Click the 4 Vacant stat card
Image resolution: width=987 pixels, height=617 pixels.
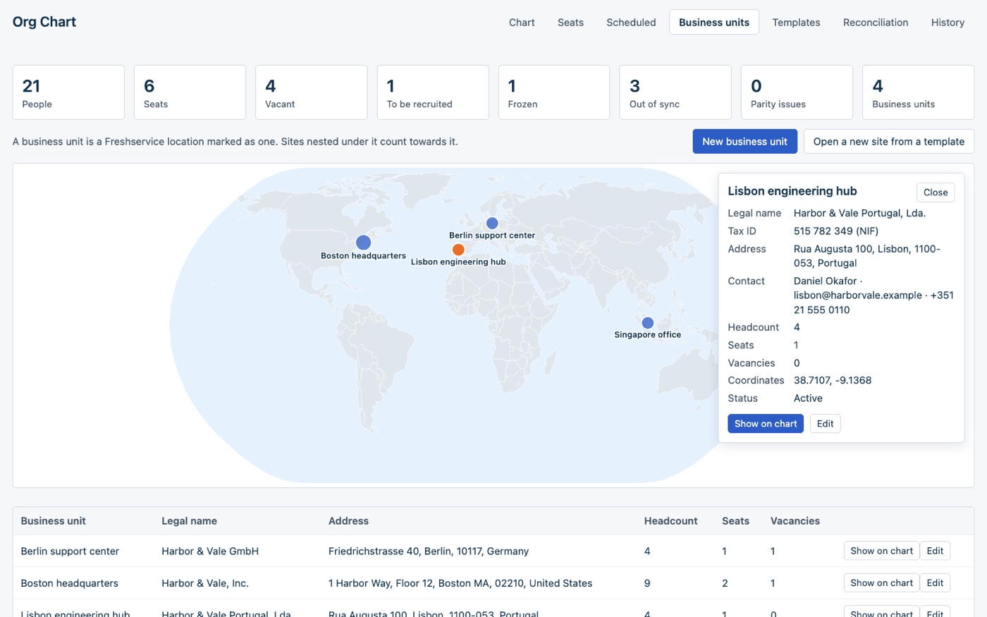(311, 92)
